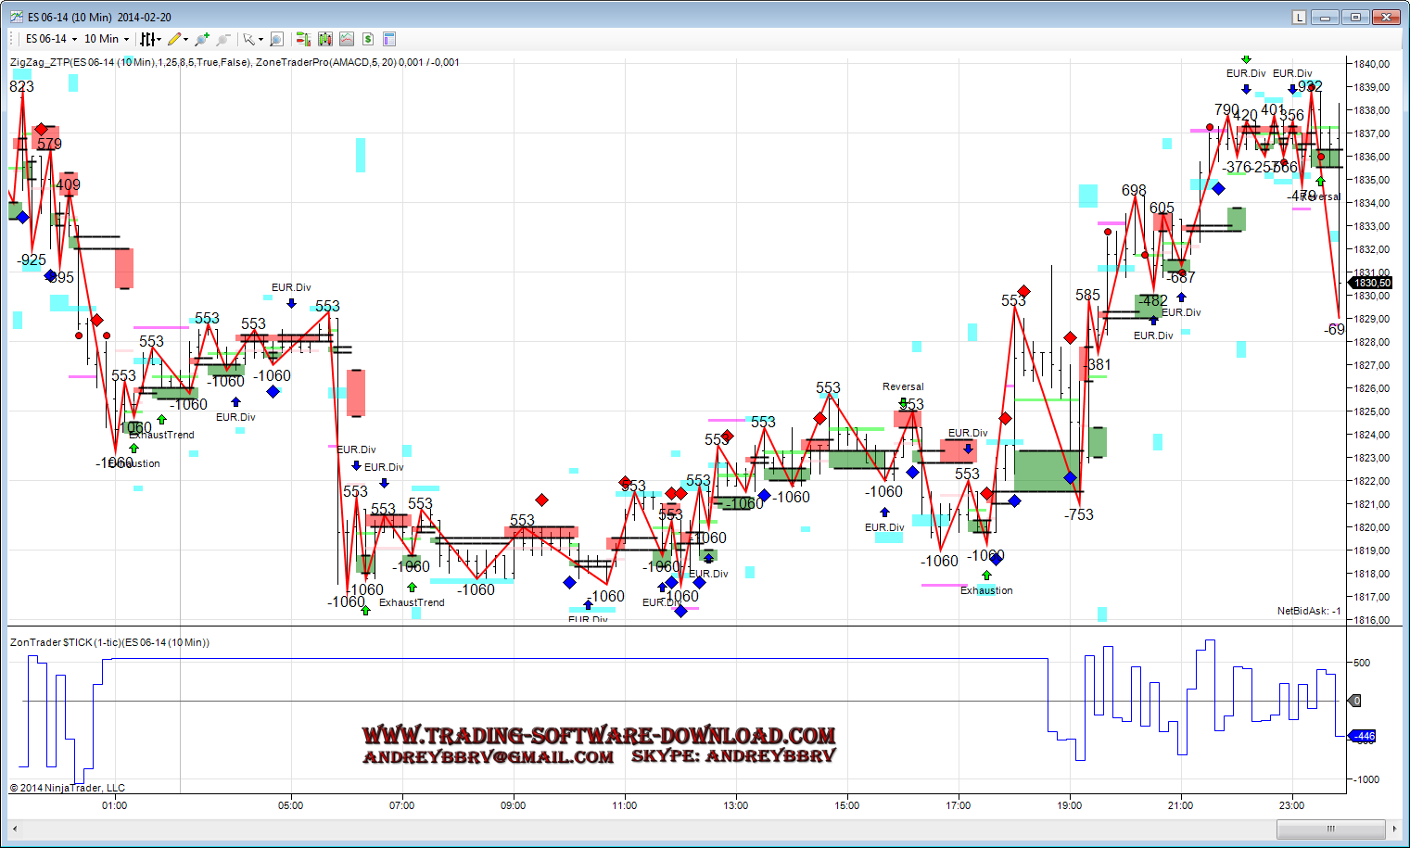Viewport: 1410px width, 848px height.
Task: Open the chart Properties icon
Action: (x=389, y=39)
